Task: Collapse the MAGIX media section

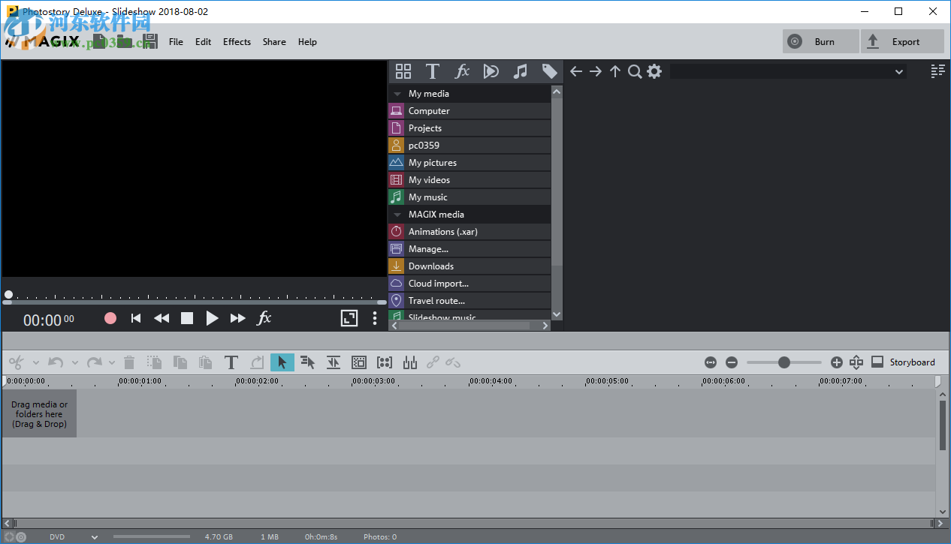Action: click(397, 214)
